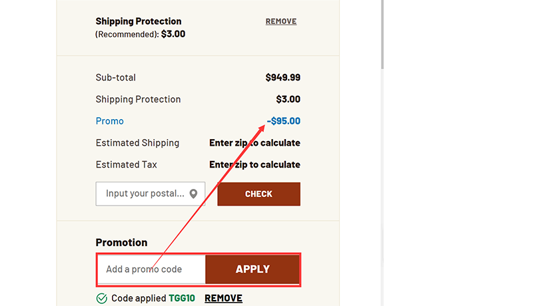Click the Shipping Protection (Recommended) title
This screenshot has height=306, width=533.
(139, 21)
